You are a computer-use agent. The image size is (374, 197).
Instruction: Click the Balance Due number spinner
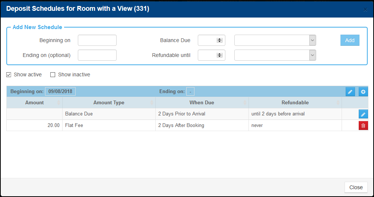pyautogui.click(x=219, y=40)
